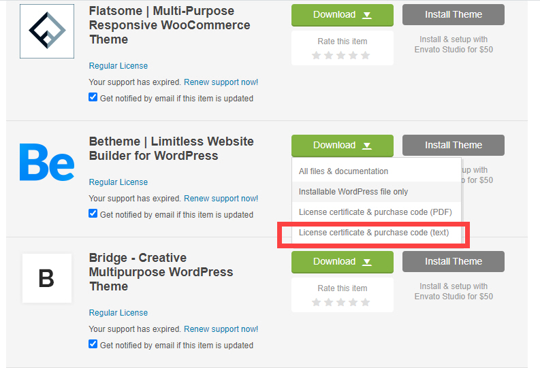Choose All files & documentation option
The image size is (540, 368).
click(377, 171)
